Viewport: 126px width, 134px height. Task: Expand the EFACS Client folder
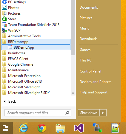pos(15,59)
